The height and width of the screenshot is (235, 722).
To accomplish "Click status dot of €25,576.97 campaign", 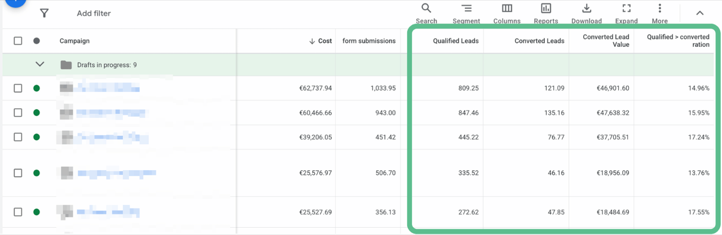I will [x=37, y=173].
